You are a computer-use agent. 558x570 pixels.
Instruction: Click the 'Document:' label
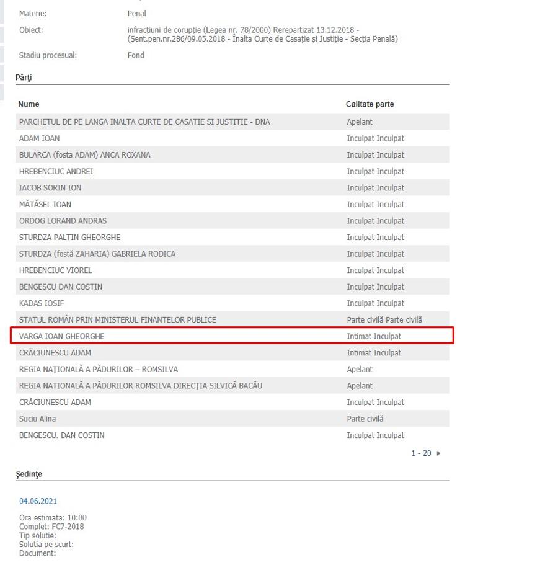pos(37,553)
